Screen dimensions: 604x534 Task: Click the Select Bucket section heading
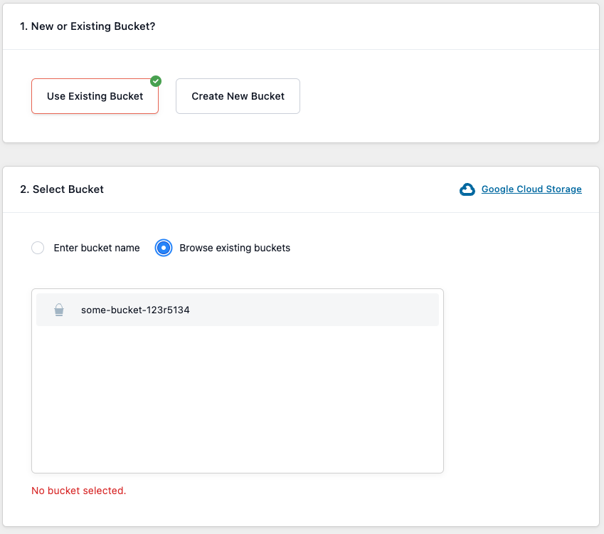[x=62, y=189]
